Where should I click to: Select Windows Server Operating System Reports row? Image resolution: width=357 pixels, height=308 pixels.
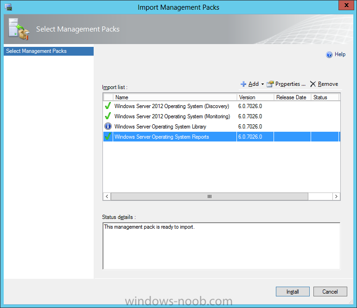pos(221,137)
